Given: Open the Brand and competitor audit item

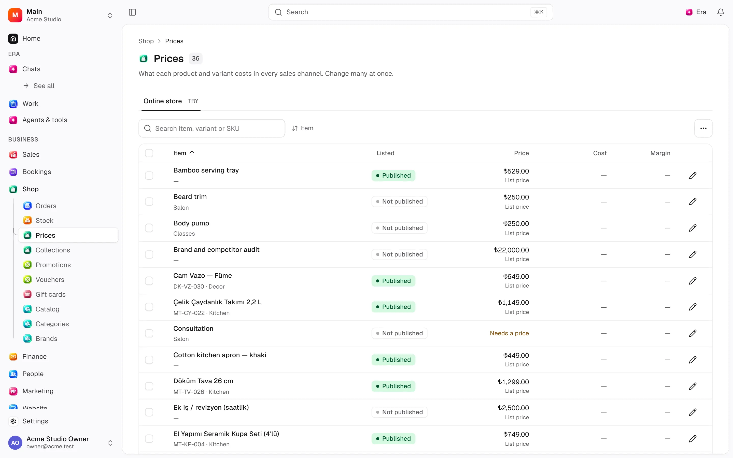Looking at the screenshot, I should 216,250.
